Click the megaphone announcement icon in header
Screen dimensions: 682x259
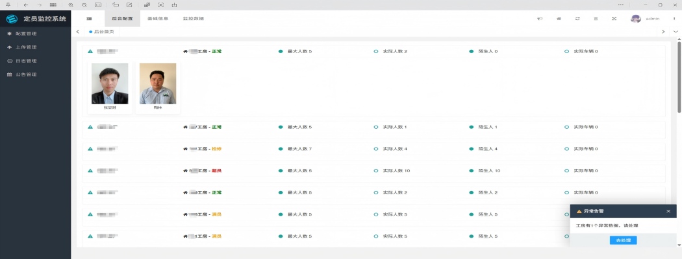click(540, 19)
